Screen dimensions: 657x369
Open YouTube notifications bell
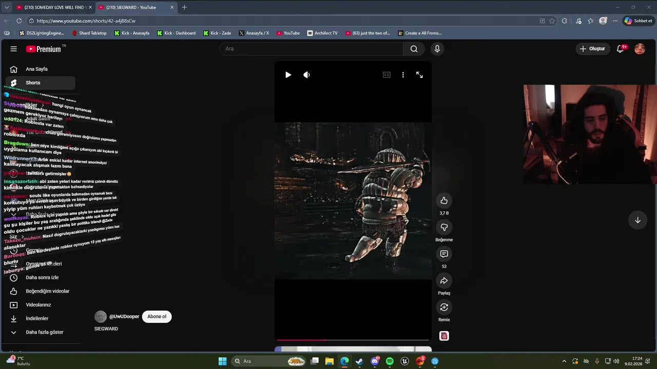click(x=621, y=49)
